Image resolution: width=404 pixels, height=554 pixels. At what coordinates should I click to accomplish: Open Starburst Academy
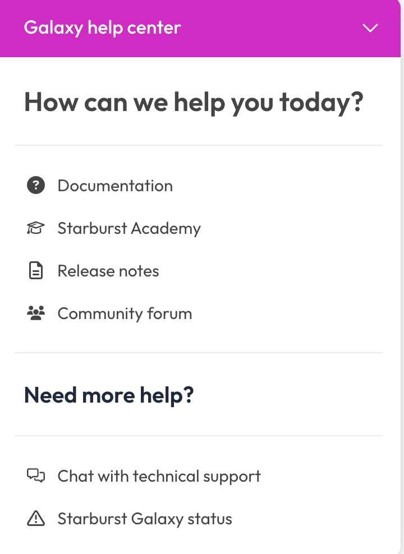129,229
